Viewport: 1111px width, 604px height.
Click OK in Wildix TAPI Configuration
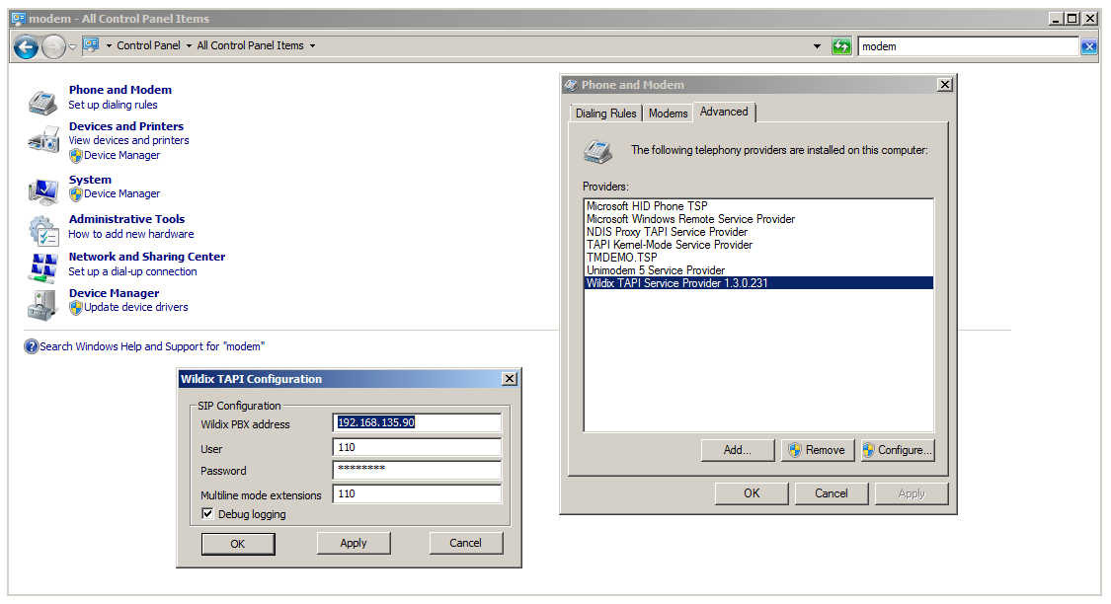tap(237, 544)
